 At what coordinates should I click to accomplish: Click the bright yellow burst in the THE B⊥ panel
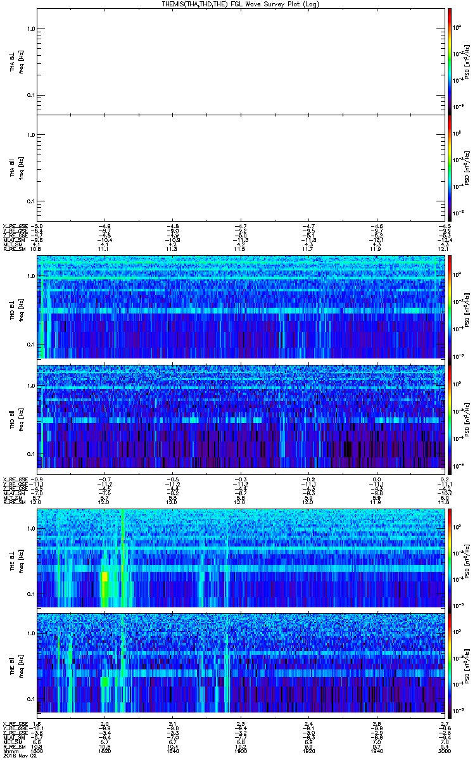pyautogui.click(x=104, y=576)
